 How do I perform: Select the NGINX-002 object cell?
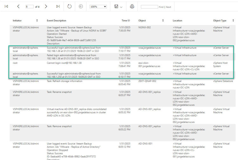coord(145,28)
